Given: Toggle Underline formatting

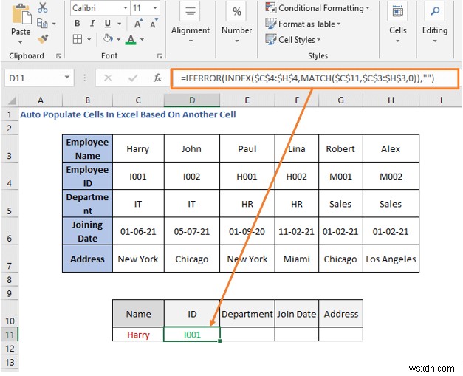Looking at the screenshot, I should click(108, 24).
